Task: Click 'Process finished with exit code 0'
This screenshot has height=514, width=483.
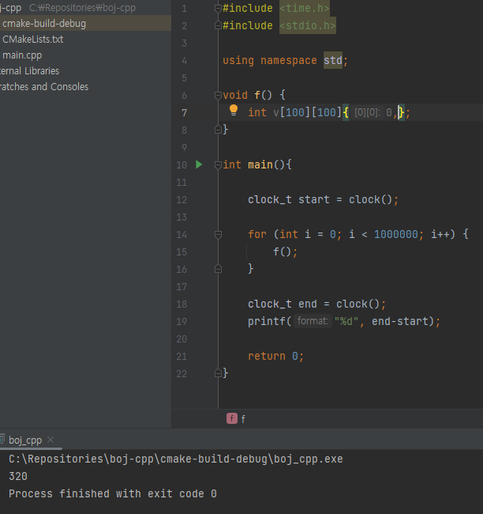Action: 113,493
